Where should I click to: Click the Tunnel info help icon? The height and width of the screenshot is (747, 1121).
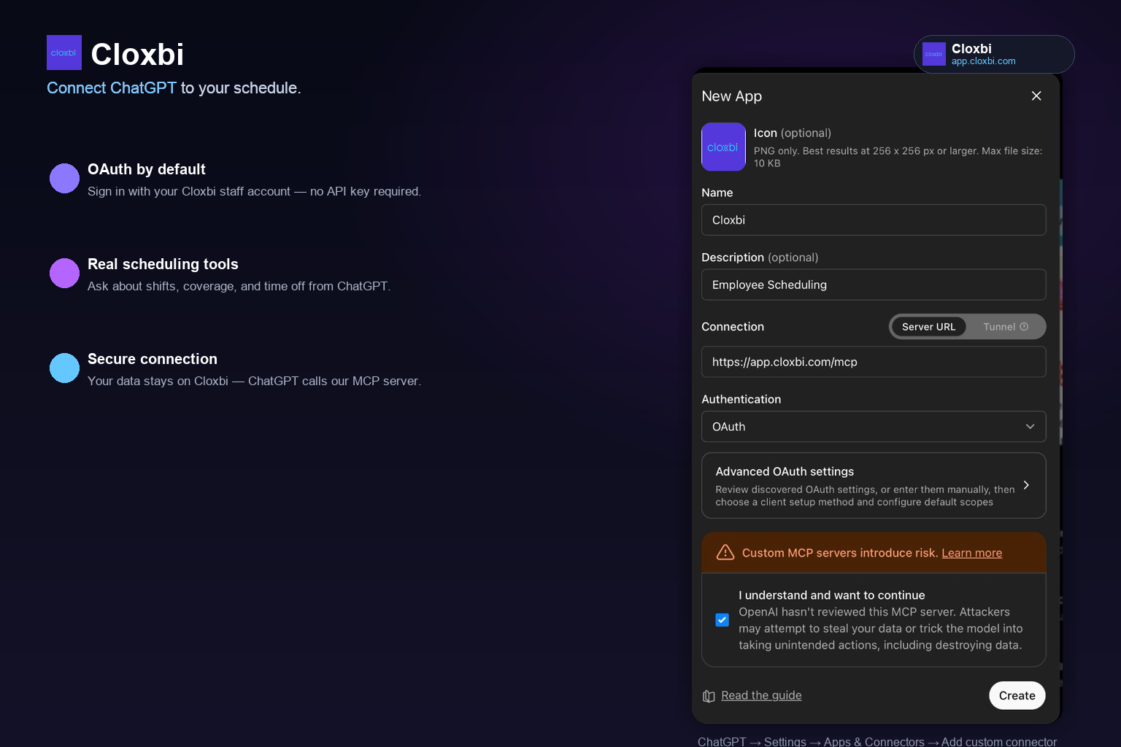point(1024,327)
